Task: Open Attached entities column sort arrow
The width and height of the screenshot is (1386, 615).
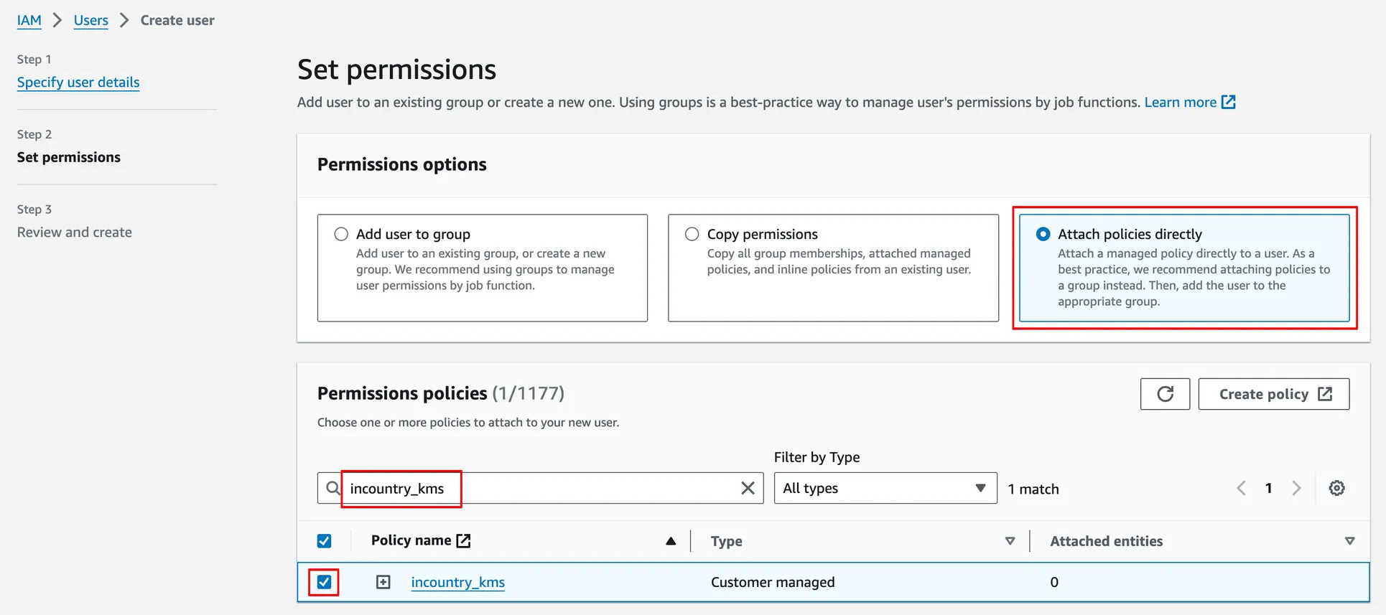Action: coord(1349,541)
